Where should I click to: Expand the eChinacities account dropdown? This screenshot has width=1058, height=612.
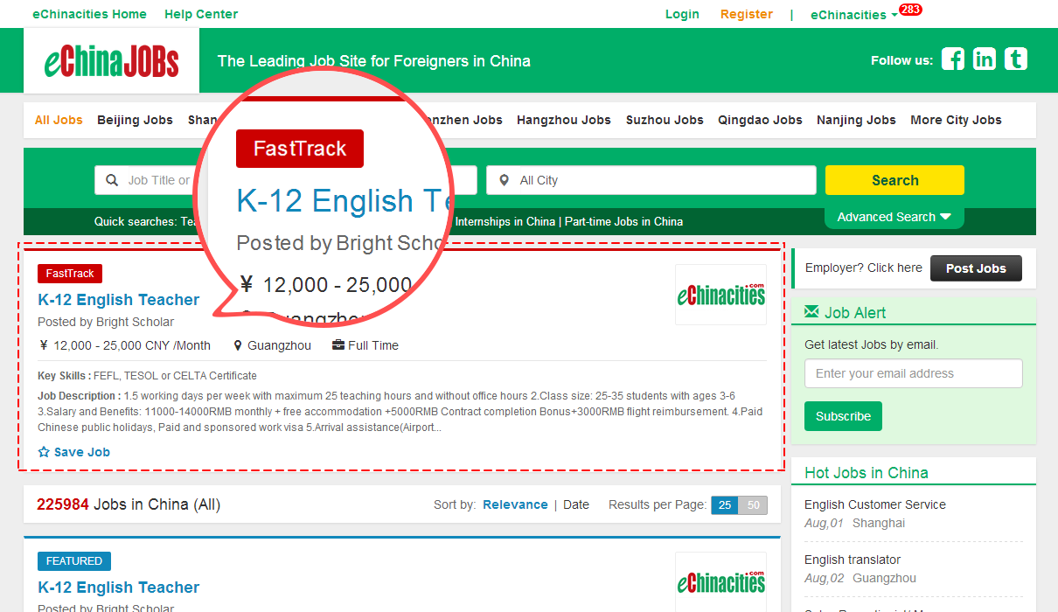coord(853,15)
